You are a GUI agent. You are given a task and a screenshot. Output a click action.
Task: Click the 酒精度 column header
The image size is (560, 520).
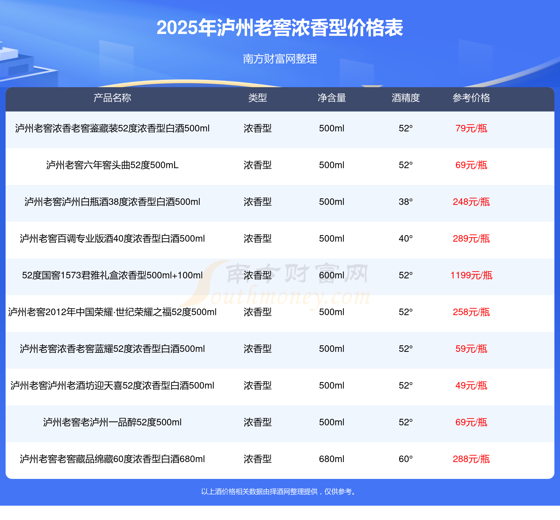[x=406, y=98]
